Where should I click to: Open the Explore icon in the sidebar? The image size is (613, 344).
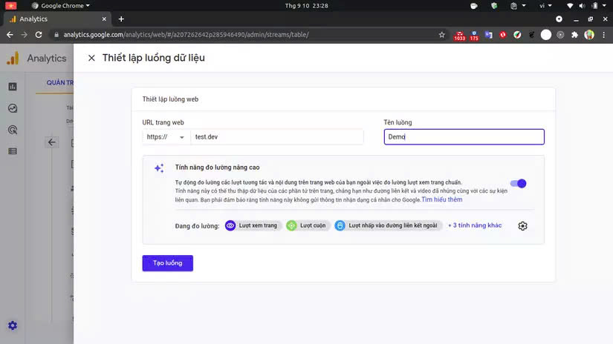13,108
